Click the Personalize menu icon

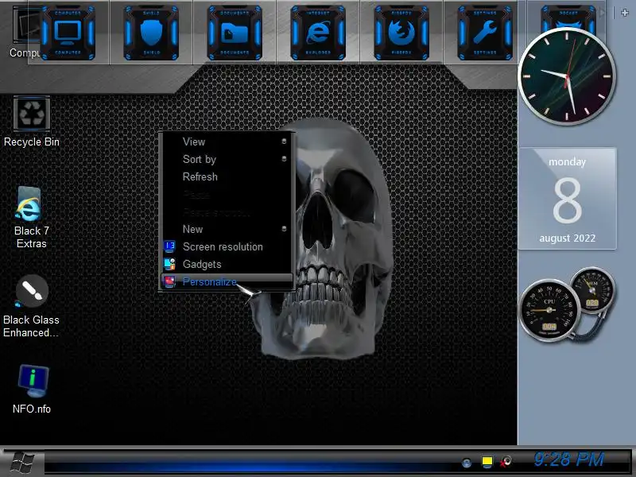click(169, 281)
